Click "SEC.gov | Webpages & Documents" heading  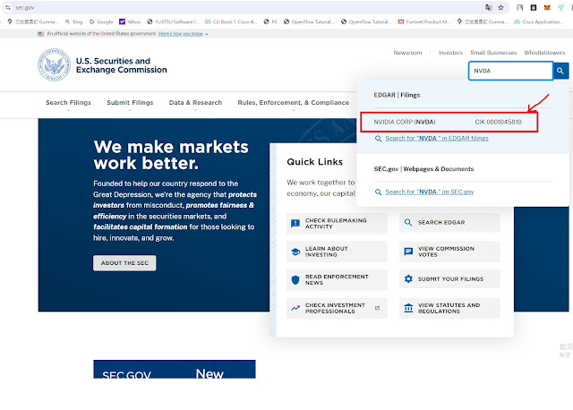423,169
